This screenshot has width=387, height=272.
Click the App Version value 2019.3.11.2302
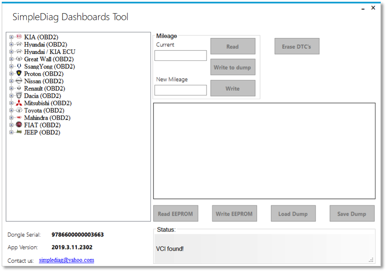(72, 247)
